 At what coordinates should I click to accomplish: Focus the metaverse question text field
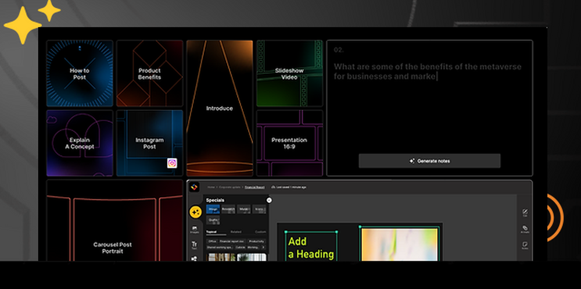coord(428,72)
